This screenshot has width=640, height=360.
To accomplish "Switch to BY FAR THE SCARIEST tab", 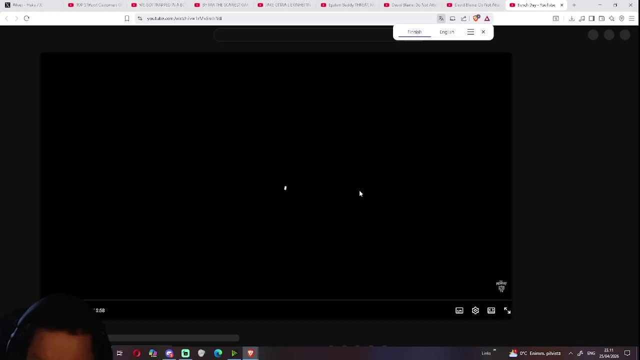I will point(221,5).
